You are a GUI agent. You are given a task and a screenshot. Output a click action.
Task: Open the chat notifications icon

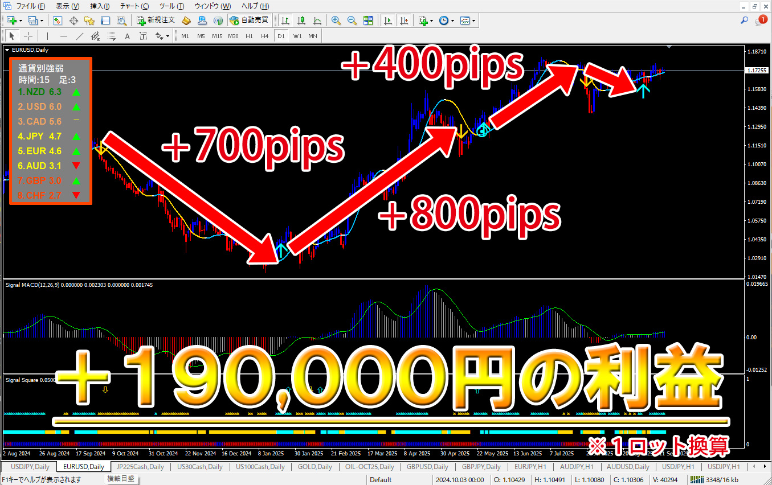(x=761, y=20)
